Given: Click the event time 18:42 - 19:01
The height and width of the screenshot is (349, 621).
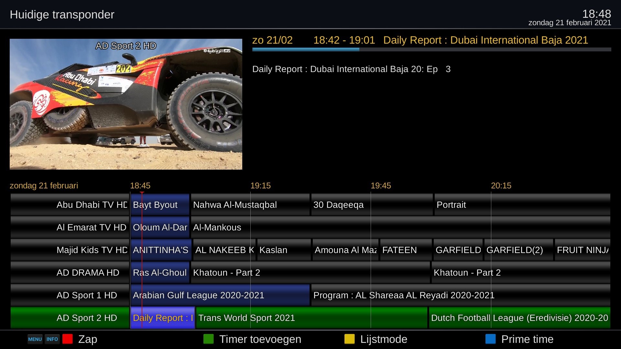Looking at the screenshot, I should pyautogui.click(x=344, y=40).
